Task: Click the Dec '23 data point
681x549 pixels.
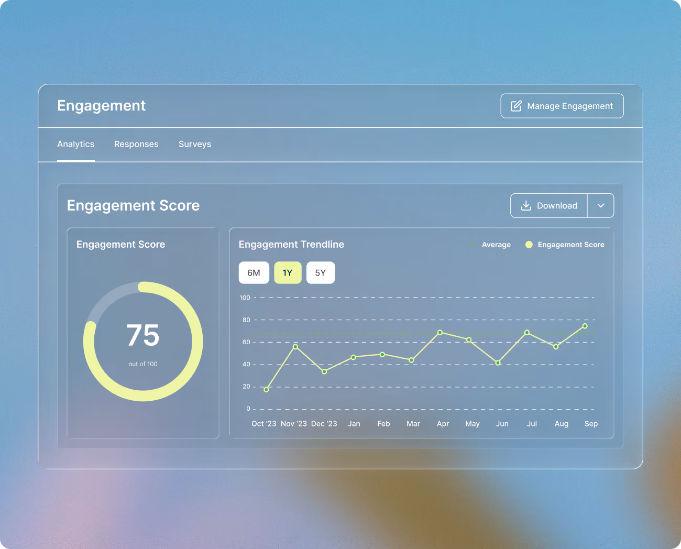Action: click(324, 371)
